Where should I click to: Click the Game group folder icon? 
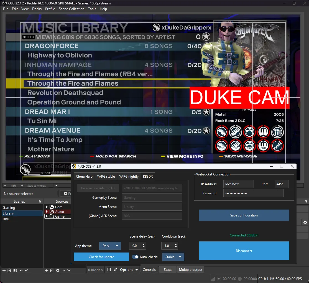(x=52, y=216)
